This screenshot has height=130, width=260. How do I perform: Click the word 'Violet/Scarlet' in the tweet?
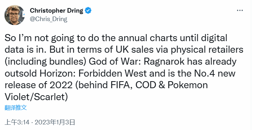36,97
